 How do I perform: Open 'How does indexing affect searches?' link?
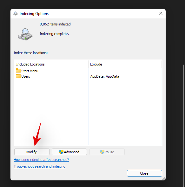tap(41, 160)
